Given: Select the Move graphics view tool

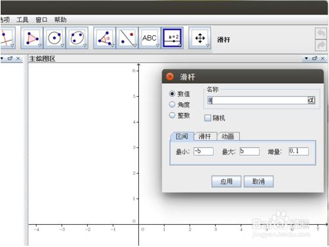Looking at the screenshot, I should point(200,38).
